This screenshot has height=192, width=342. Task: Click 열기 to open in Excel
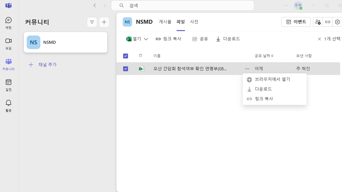(134, 39)
